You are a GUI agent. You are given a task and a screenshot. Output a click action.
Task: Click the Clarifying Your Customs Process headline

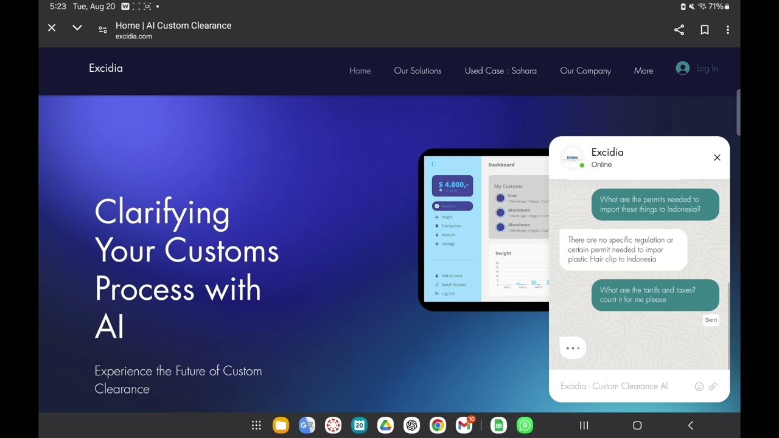[187, 269]
